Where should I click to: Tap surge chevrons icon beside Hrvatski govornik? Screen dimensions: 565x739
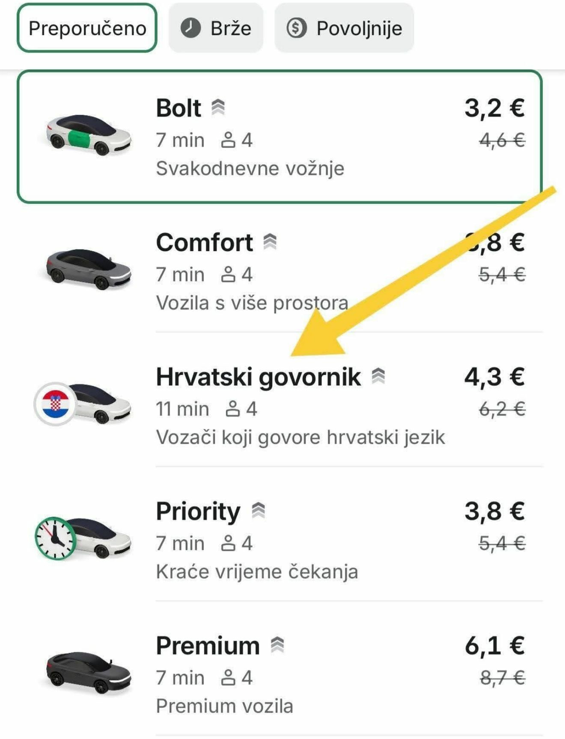pos(378,376)
